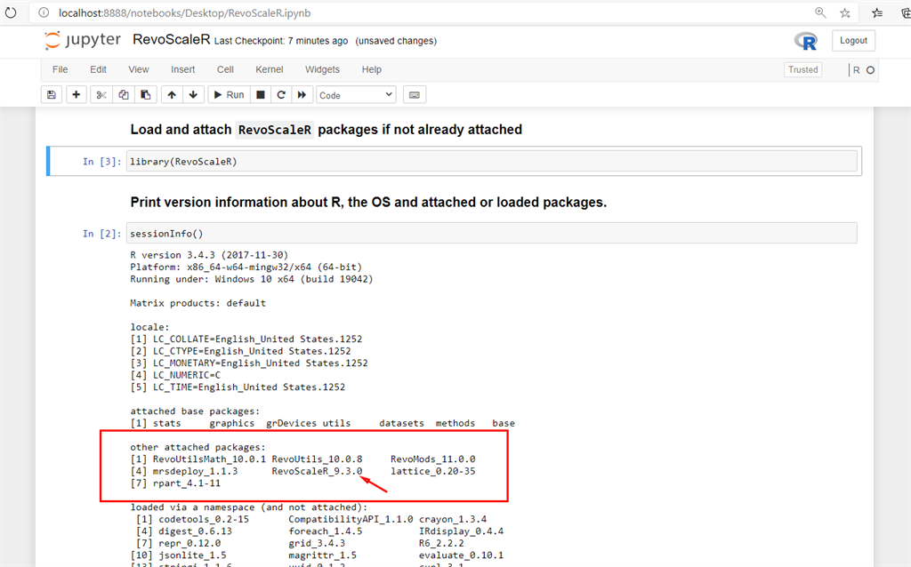Interrupt the kernel with stop icon
911x567 pixels.
click(x=259, y=94)
